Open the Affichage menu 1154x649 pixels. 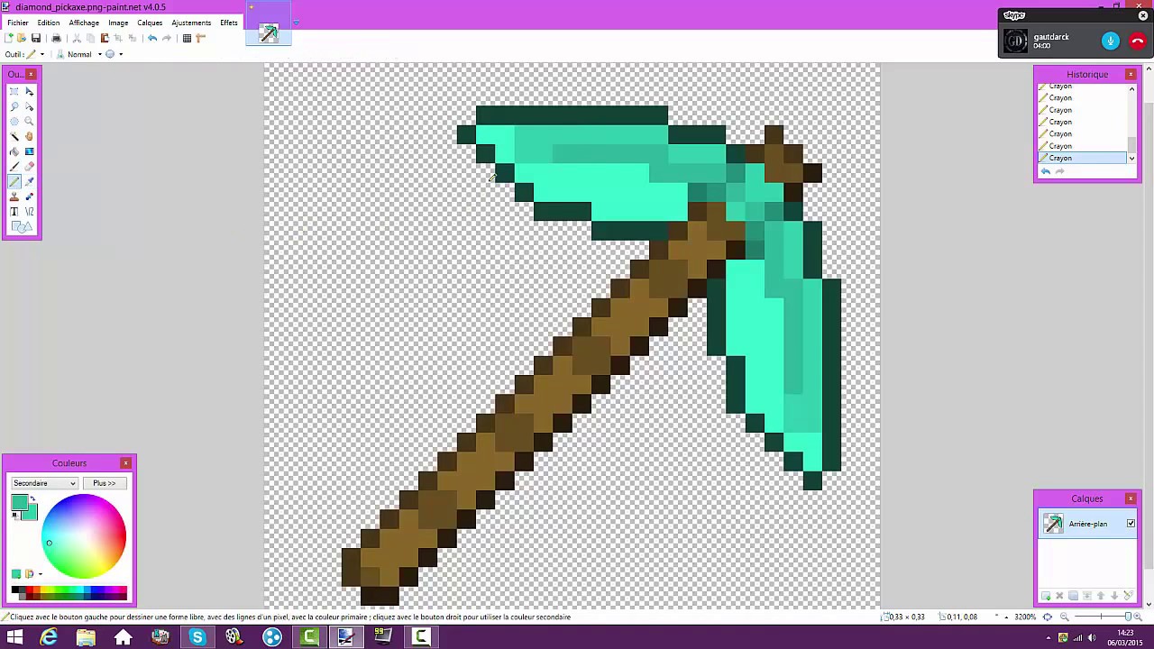[x=84, y=23]
